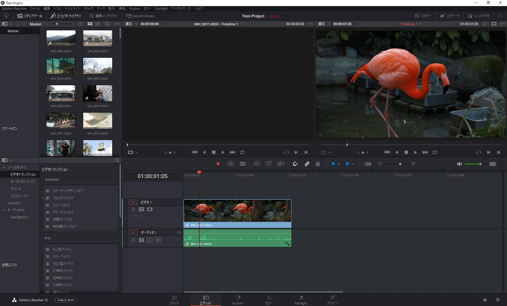Open project settings gear icon
This screenshot has height=306, width=507.
pos(498,300)
